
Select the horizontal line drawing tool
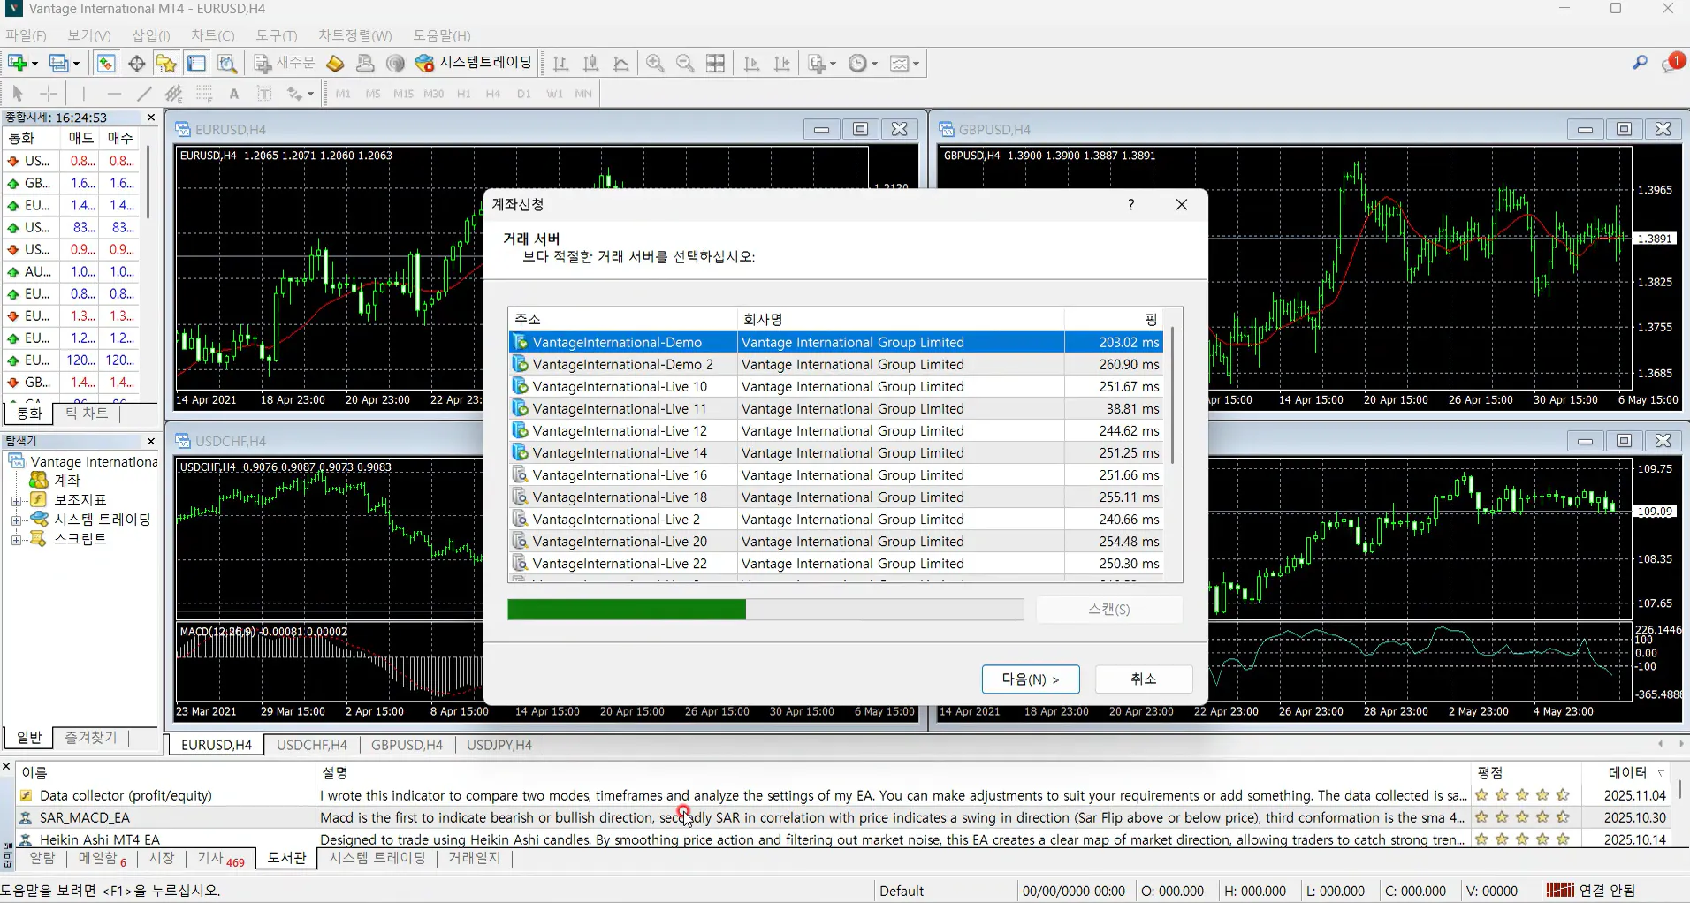click(114, 94)
